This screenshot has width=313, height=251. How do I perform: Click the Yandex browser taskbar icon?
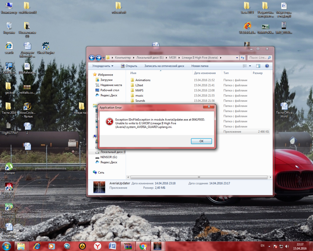98,246
